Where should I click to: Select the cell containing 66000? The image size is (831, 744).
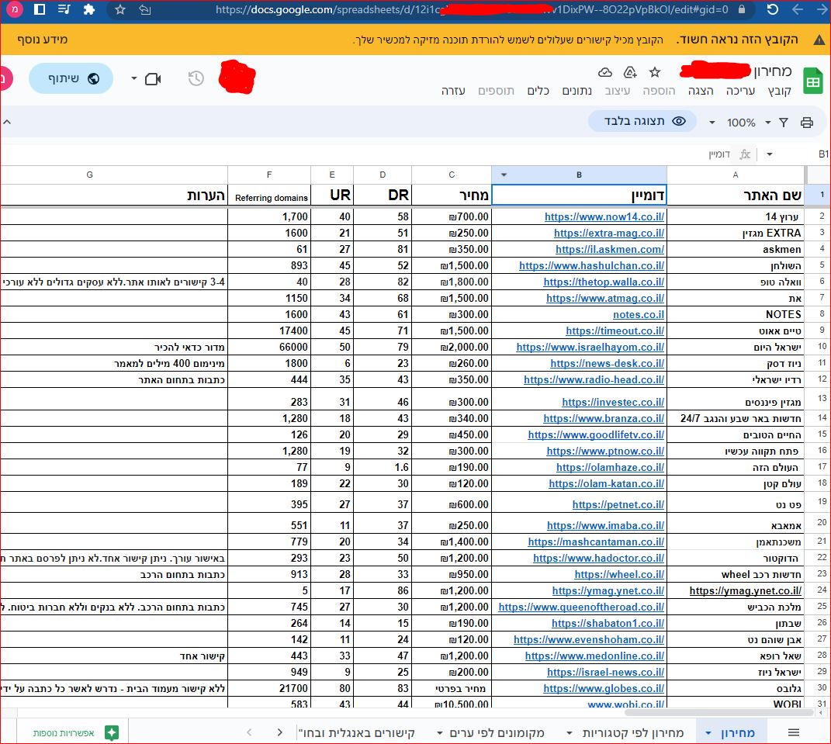click(x=269, y=347)
